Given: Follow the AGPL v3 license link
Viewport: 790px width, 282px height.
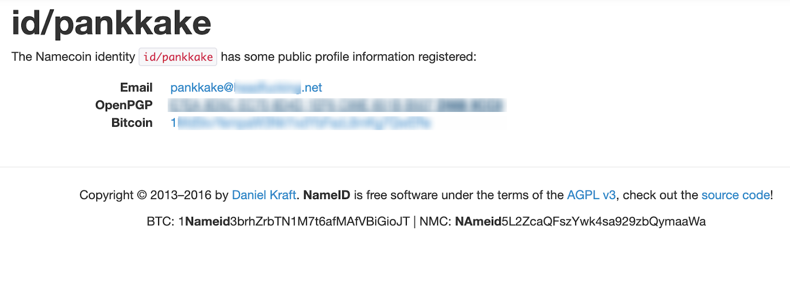Looking at the screenshot, I should tap(591, 195).
